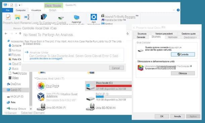Click the media access computer icon

click(44, 17)
